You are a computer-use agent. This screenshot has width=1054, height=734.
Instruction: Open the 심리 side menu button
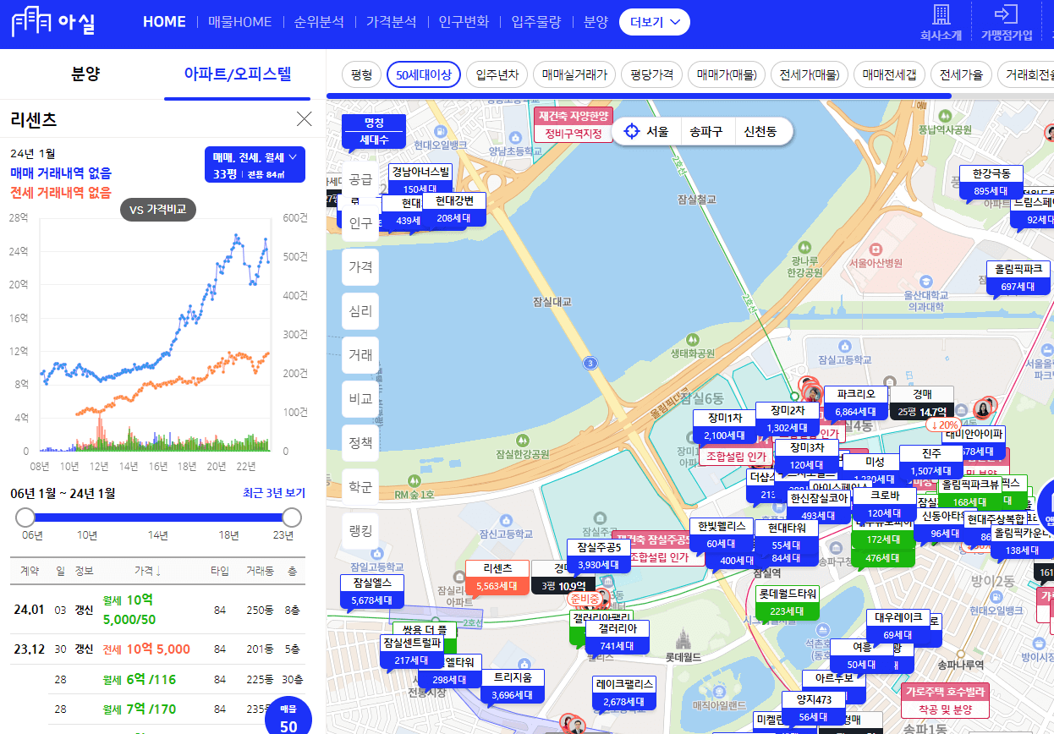pos(360,311)
